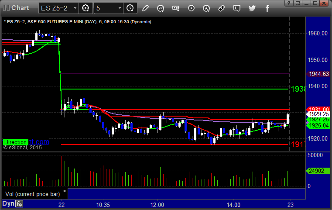Screen dimensions: 332x210
Task: Click the 1940.00 price axis label
Action: tap(318, 86)
